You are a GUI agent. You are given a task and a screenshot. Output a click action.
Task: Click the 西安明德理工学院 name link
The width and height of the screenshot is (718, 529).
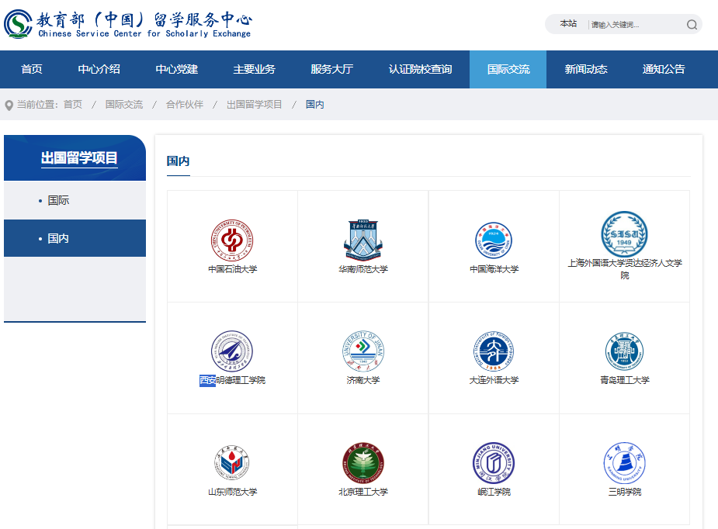232,380
